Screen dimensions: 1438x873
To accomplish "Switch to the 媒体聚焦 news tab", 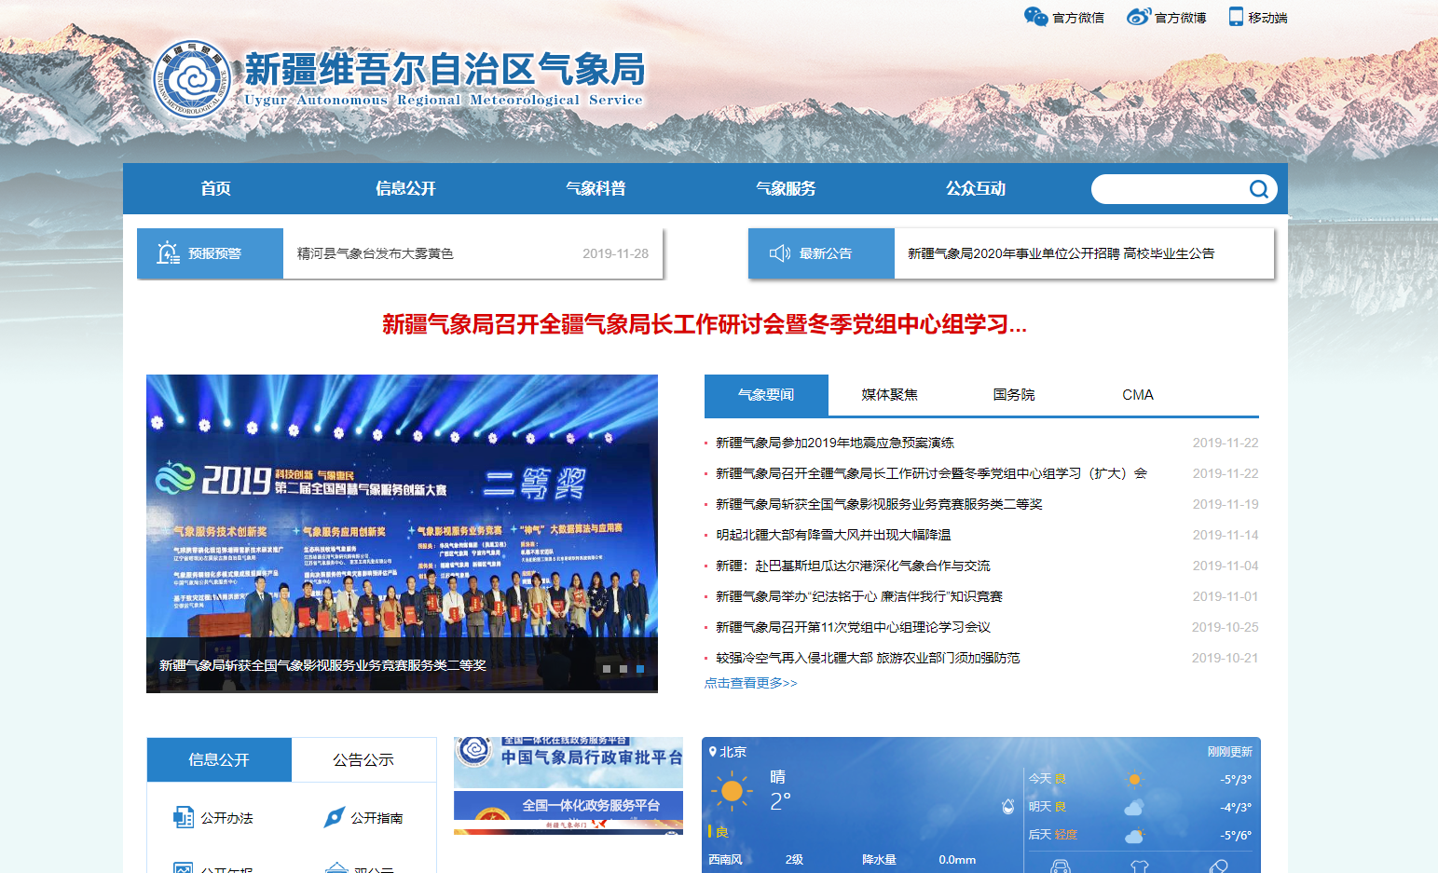I will tap(889, 395).
